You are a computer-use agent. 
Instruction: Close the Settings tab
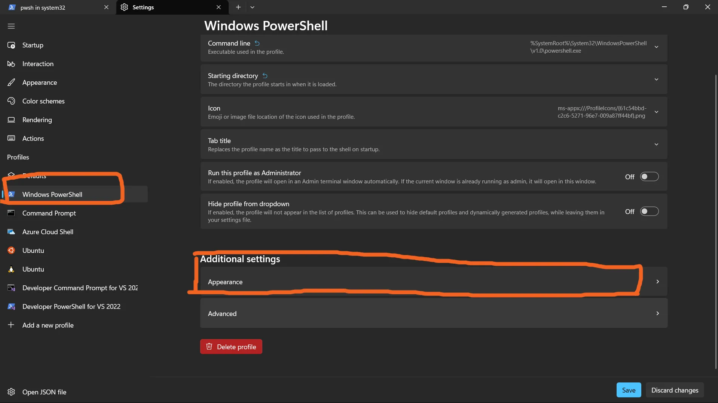219,7
